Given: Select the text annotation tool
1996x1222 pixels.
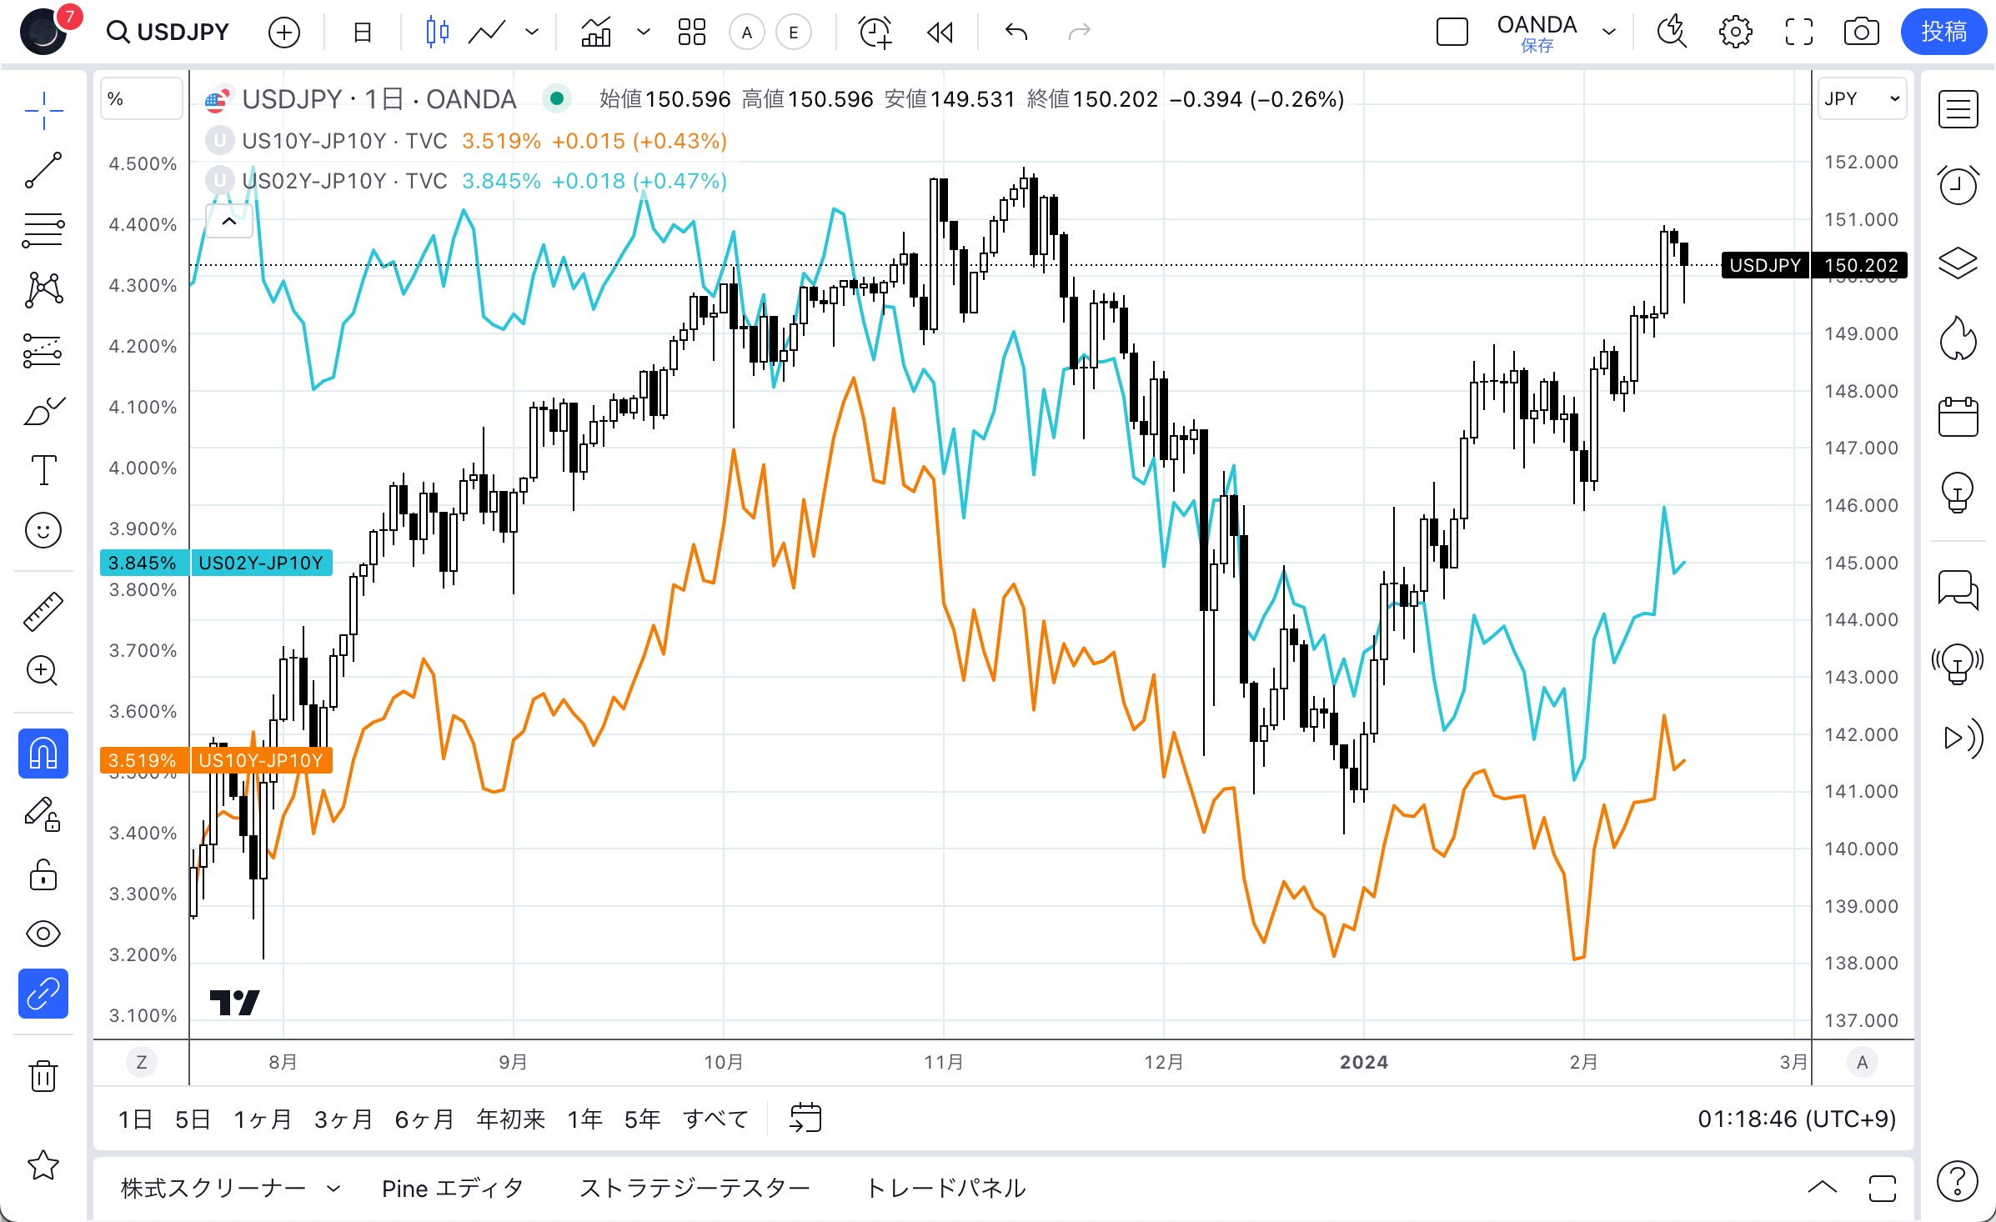Looking at the screenshot, I should (43, 470).
